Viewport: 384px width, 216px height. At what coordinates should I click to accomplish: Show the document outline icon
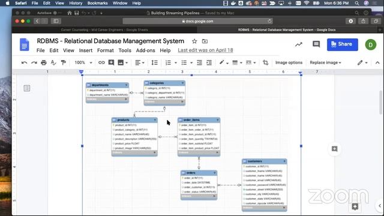tap(27, 88)
